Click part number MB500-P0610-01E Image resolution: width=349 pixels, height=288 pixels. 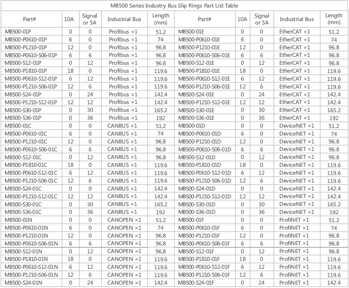coord(199,40)
